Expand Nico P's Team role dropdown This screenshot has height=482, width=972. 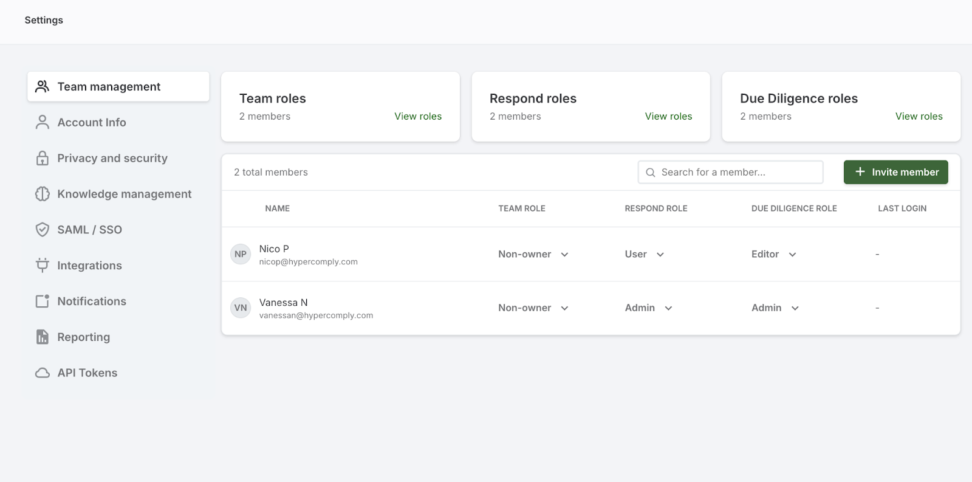click(533, 254)
